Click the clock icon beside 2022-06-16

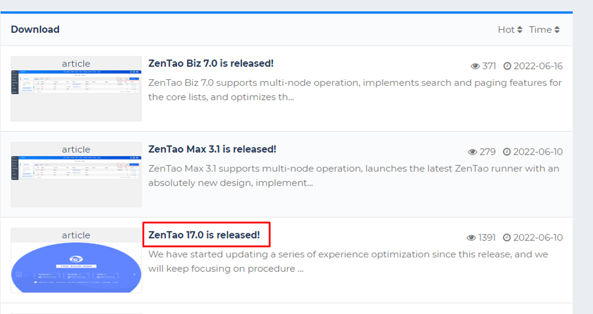pos(507,66)
